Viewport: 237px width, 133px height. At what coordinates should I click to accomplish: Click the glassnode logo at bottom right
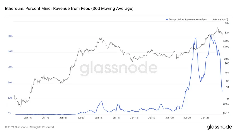point(219,127)
